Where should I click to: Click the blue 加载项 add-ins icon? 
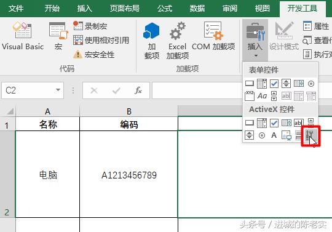point(151,31)
